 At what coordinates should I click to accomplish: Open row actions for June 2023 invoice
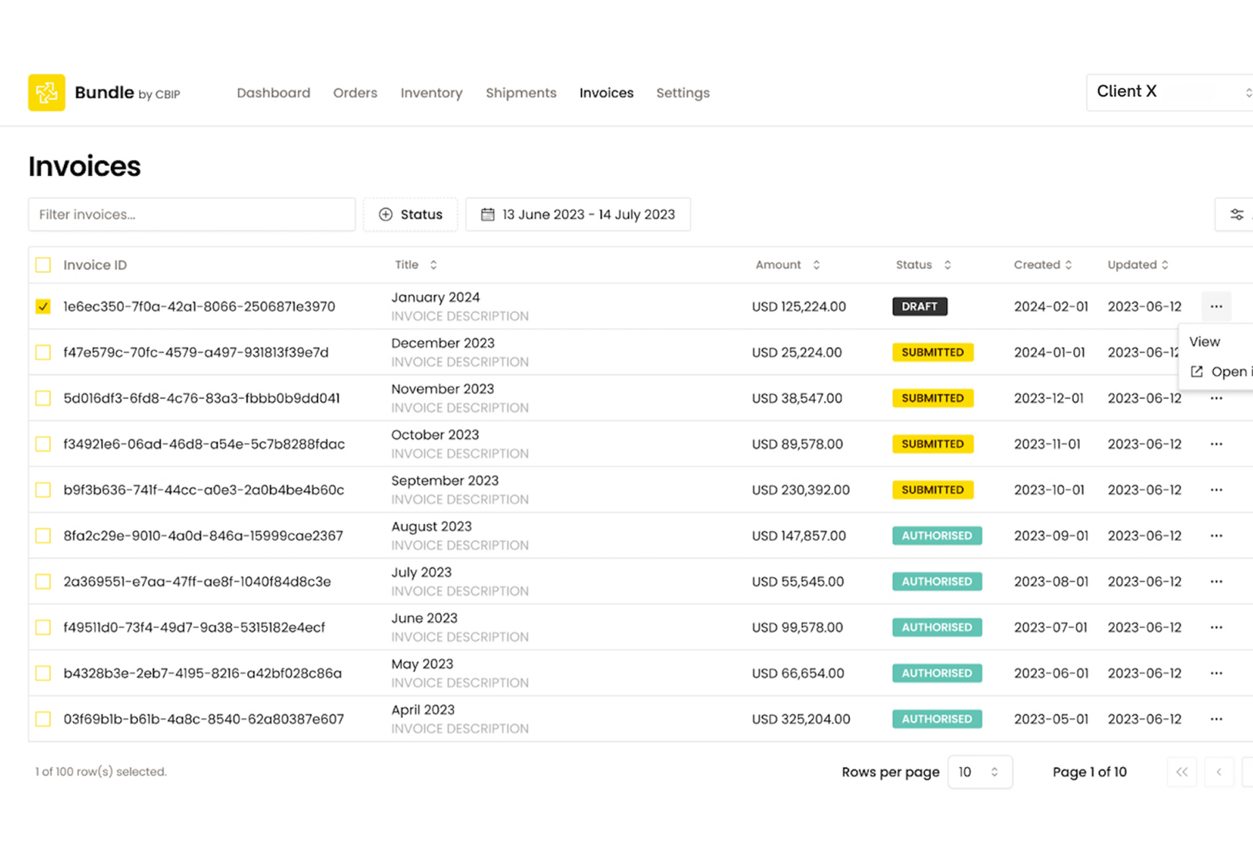(1216, 628)
